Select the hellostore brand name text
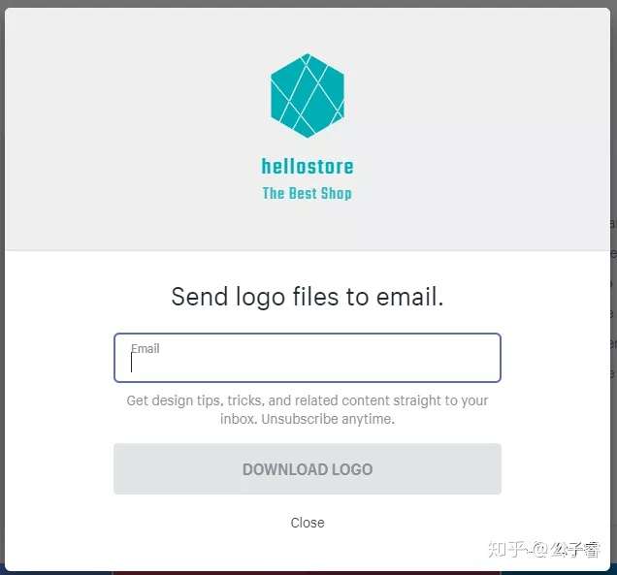Image resolution: width=617 pixels, height=575 pixels. click(308, 166)
